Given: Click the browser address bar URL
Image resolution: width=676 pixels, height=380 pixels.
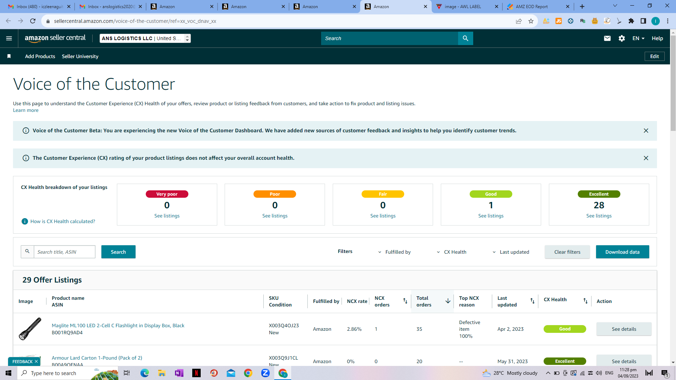Looking at the screenshot, I should 135,21.
